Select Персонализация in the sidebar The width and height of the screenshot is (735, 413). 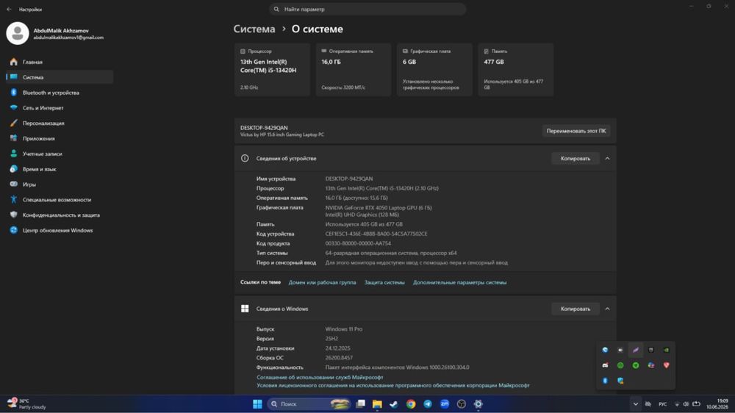pyautogui.click(x=60, y=123)
